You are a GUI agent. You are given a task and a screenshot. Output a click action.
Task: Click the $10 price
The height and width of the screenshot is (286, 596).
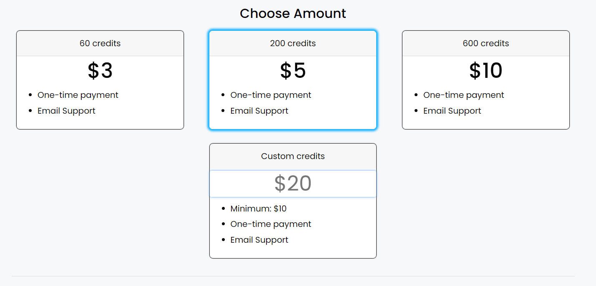[x=485, y=71]
